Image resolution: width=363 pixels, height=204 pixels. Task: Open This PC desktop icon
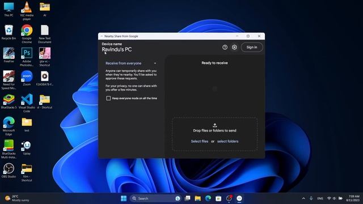[9, 9]
